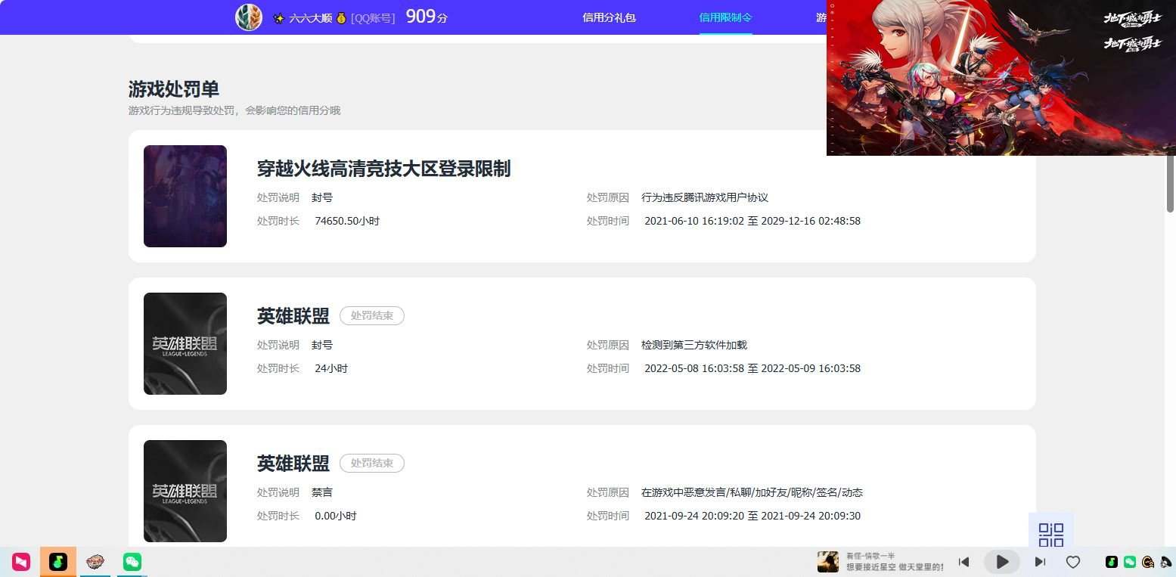Click the song title and lyrics text

(895, 562)
